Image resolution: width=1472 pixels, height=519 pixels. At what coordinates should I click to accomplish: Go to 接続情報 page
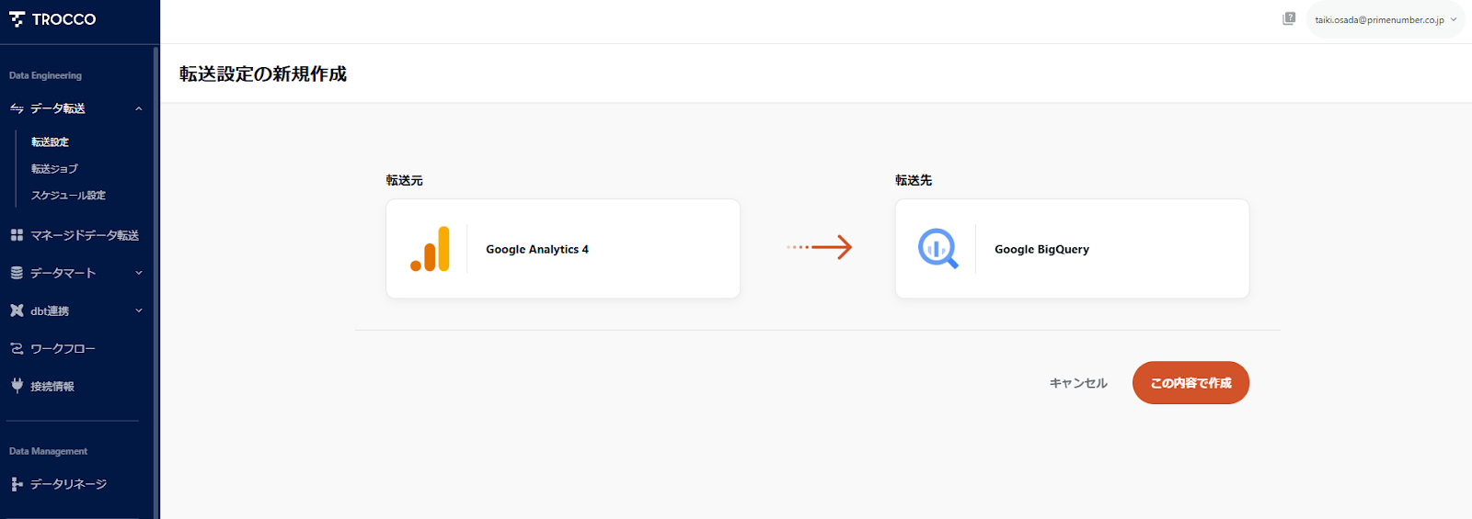click(x=52, y=387)
